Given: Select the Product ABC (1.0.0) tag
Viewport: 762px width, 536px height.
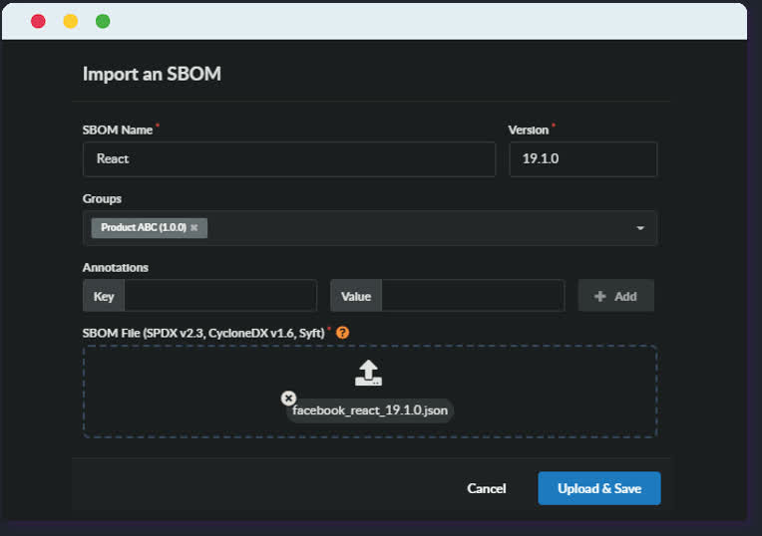Looking at the screenshot, I should [x=143, y=228].
